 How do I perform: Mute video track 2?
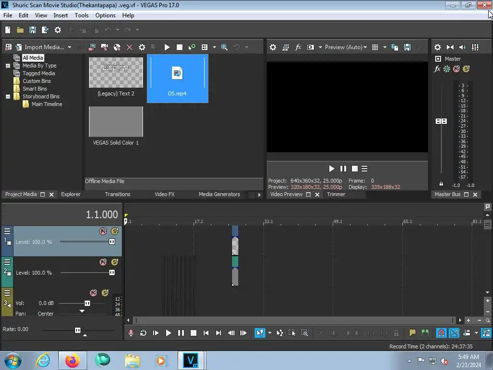click(103, 262)
